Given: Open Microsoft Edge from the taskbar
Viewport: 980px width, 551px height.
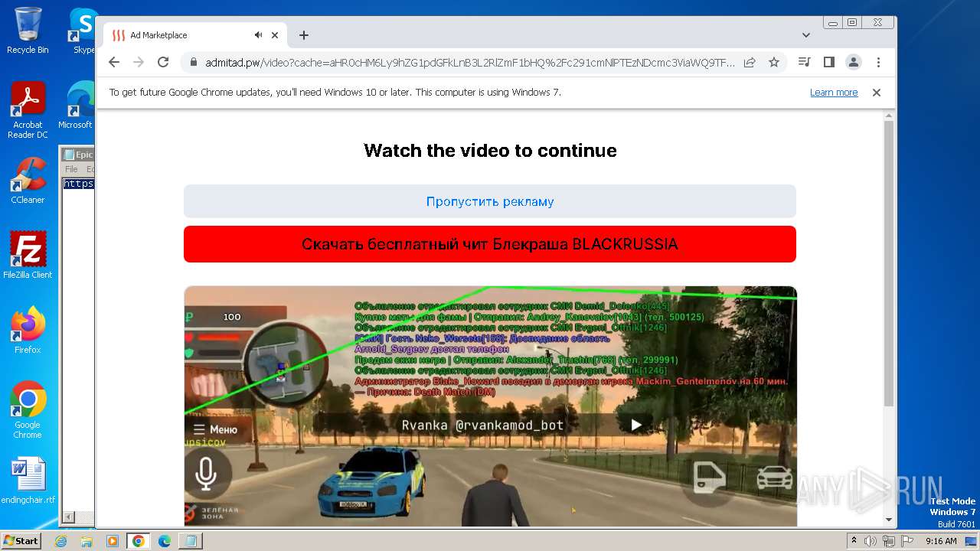Looking at the screenshot, I should coord(165,541).
